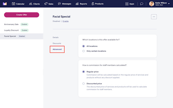Click the Enable link under Facial Special
Image resolution: width=173 pixels, height=108 pixels.
65,21
